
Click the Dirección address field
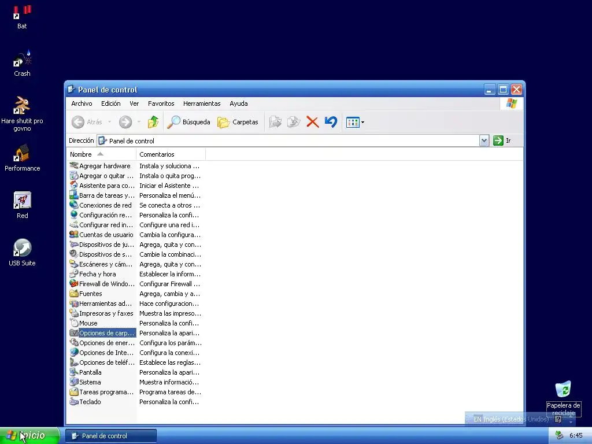[288, 140]
